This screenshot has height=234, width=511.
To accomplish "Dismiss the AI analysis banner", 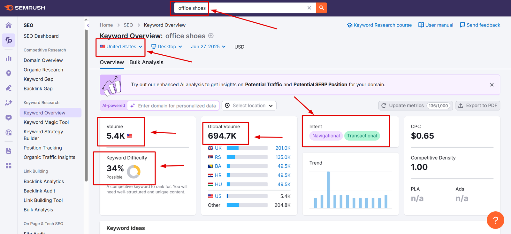I will [x=492, y=85].
